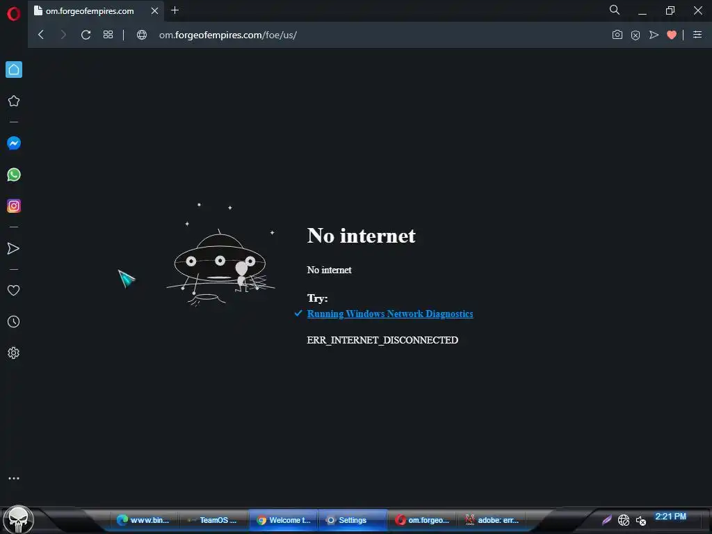Open Bookmarks star icon in sidebar

point(14,101)
